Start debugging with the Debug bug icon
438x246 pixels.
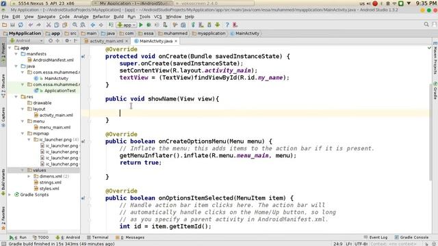(x=149, y=25)
